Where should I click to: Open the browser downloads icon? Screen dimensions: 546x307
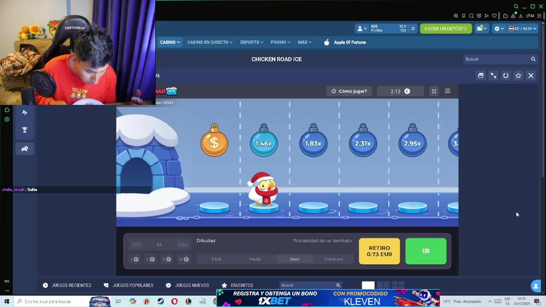coord(521,16)
